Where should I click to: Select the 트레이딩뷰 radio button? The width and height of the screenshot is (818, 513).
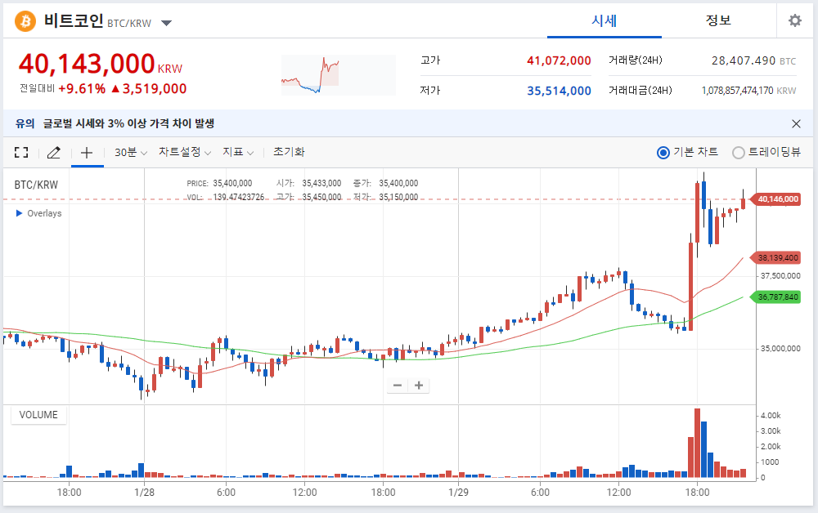pyautogui.click(x=738, y=153)
